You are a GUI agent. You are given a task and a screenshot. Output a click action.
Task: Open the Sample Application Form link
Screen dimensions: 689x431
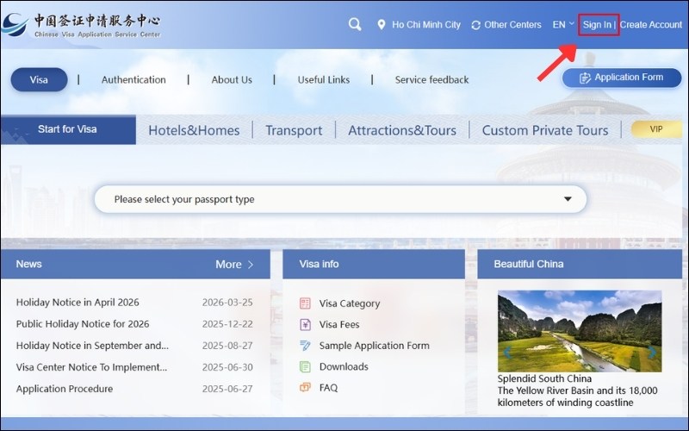click(x=375, y=346)
